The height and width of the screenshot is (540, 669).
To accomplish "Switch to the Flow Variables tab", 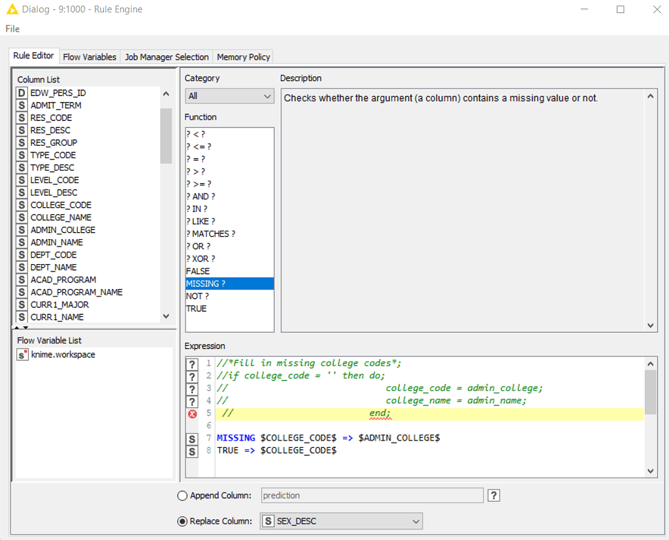I will click(x=89, y=57).
